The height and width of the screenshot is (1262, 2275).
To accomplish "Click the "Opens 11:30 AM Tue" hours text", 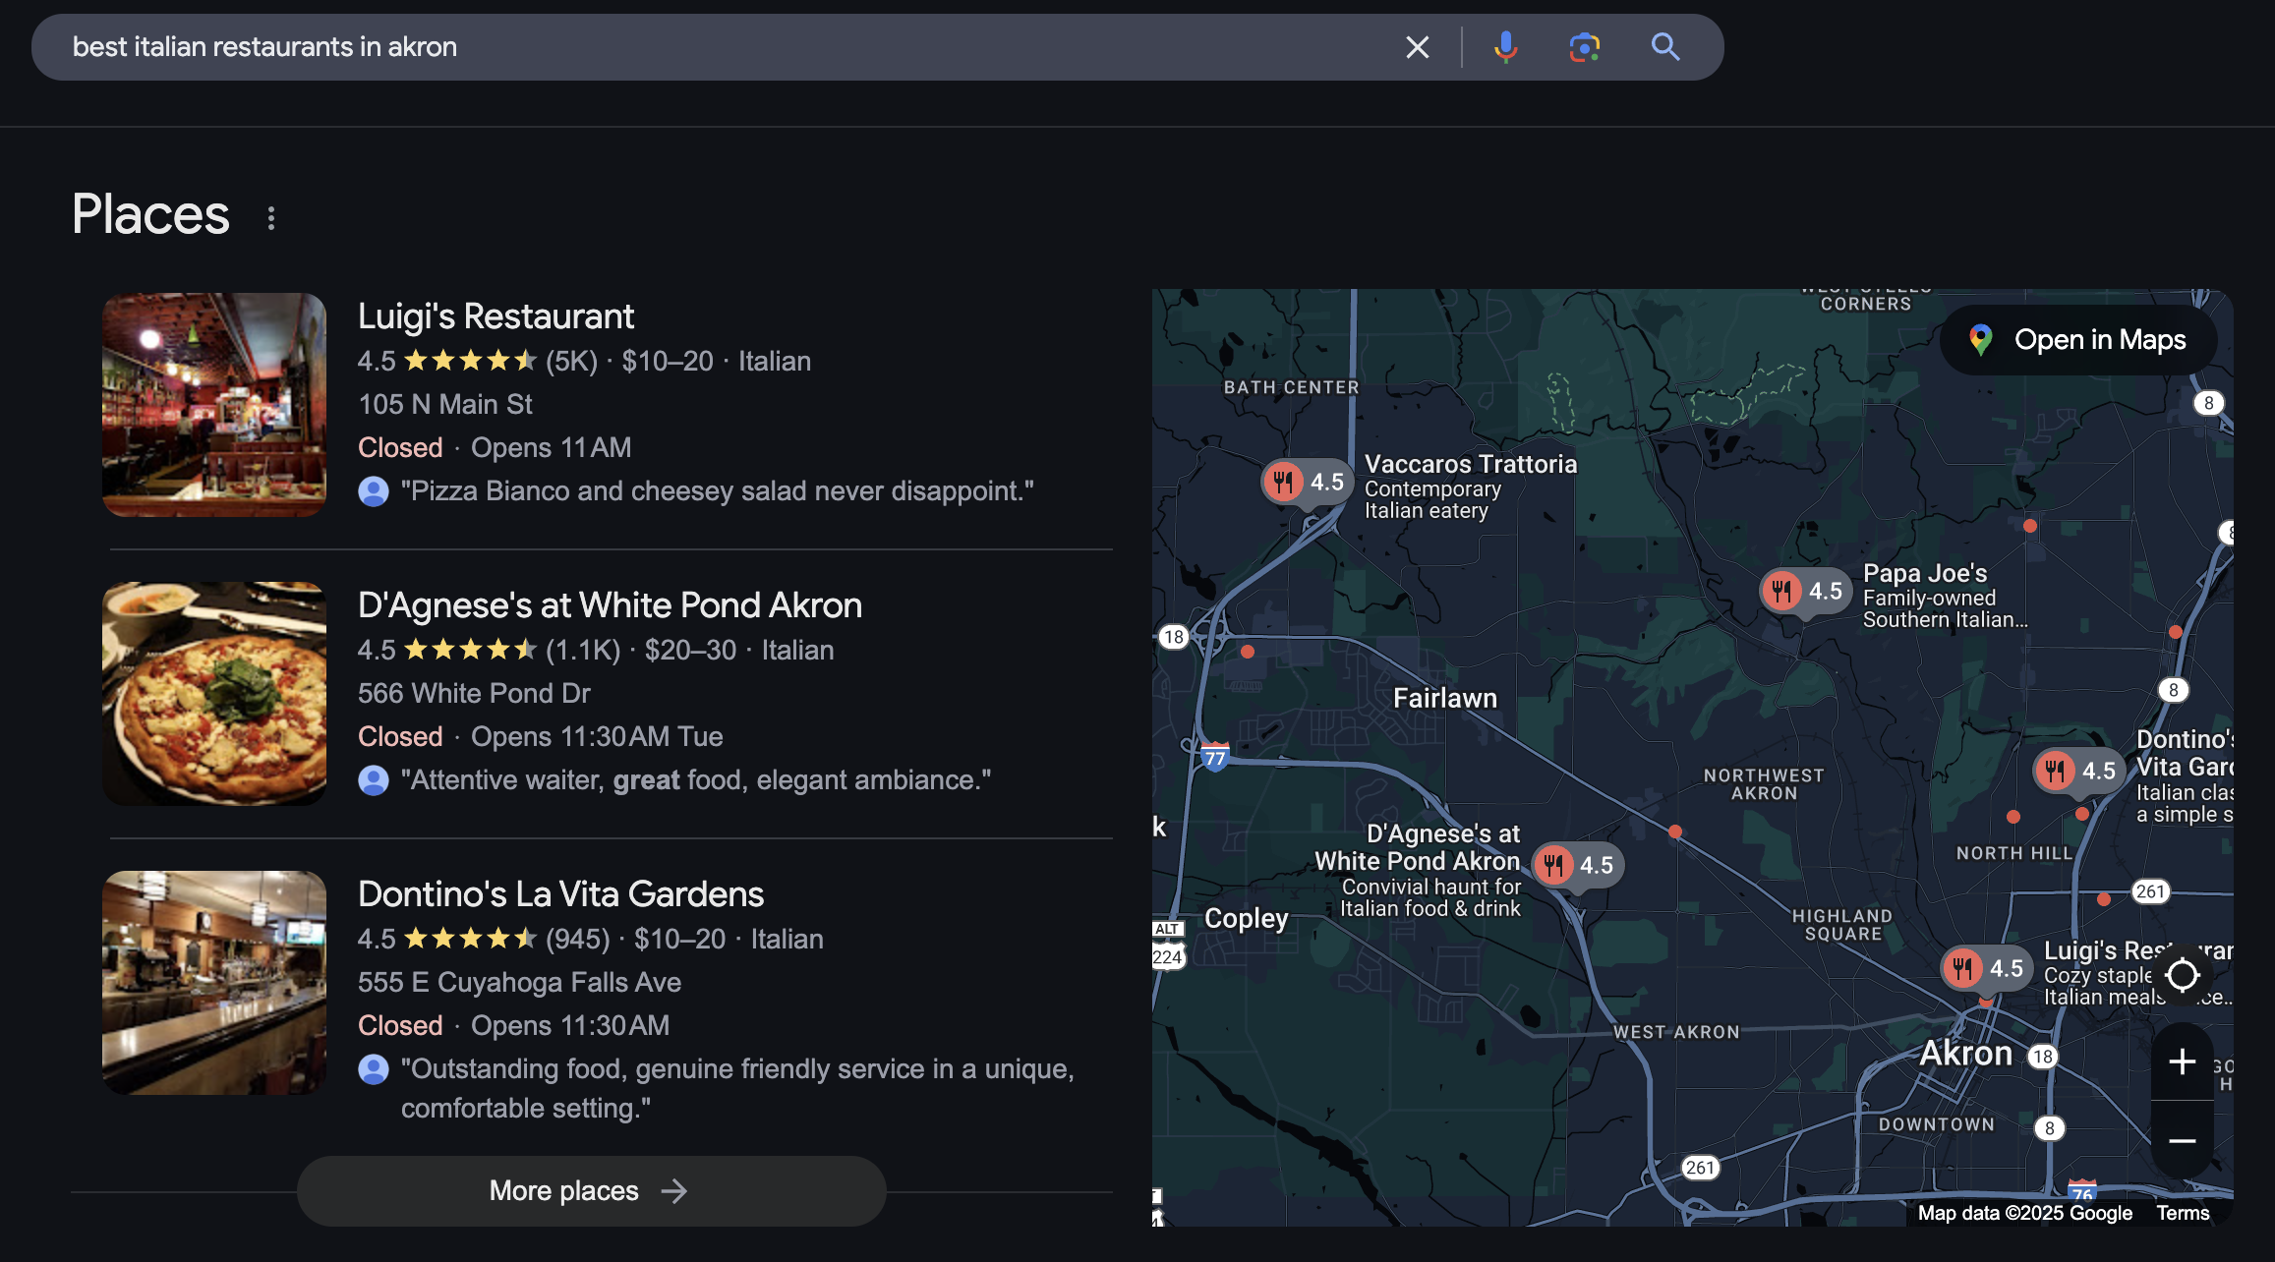I will pos(597,737).
